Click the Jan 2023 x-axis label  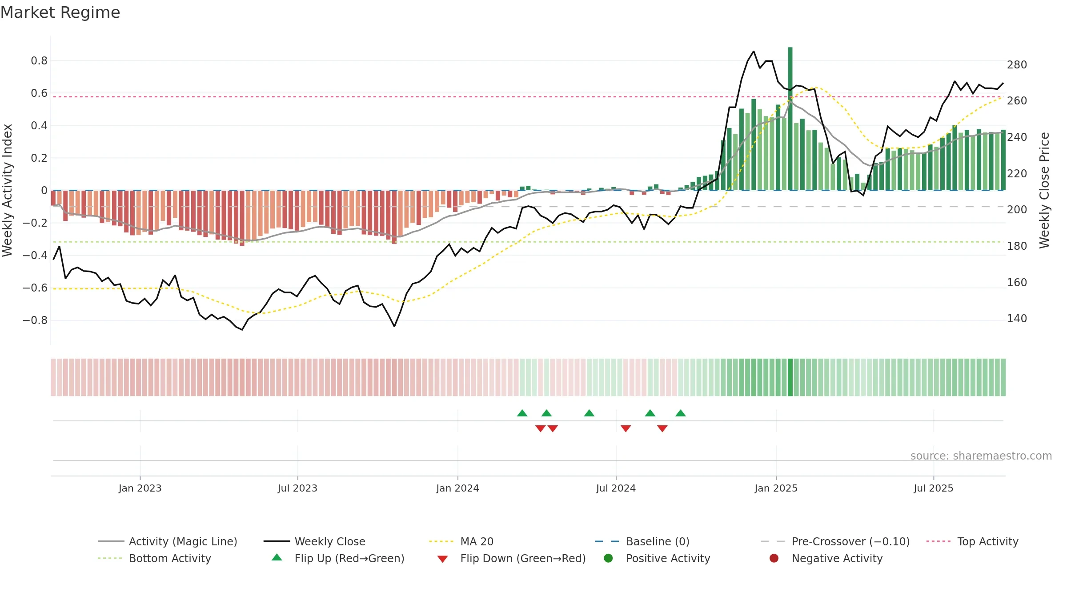[x=140, y=488]
